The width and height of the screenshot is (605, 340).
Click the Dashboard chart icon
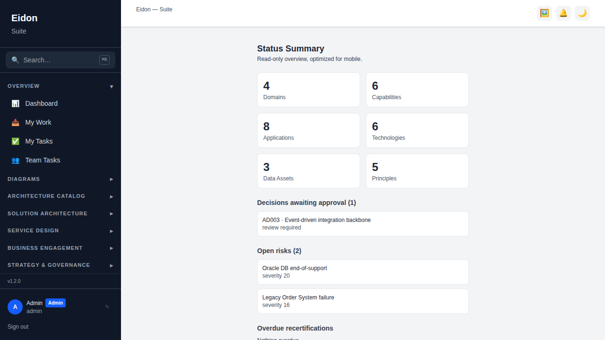click(16, 103)
